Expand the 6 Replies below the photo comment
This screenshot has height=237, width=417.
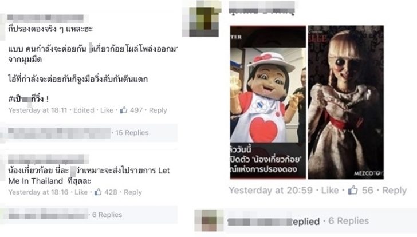pyautogui.click(x=349, y=221)
